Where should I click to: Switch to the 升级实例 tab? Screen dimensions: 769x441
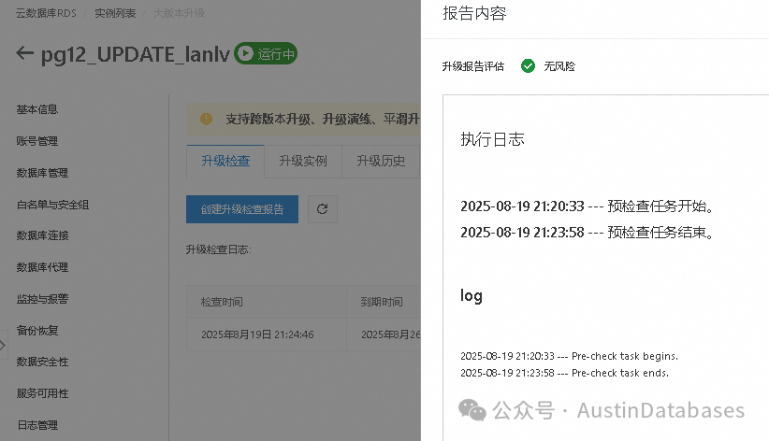302,162
